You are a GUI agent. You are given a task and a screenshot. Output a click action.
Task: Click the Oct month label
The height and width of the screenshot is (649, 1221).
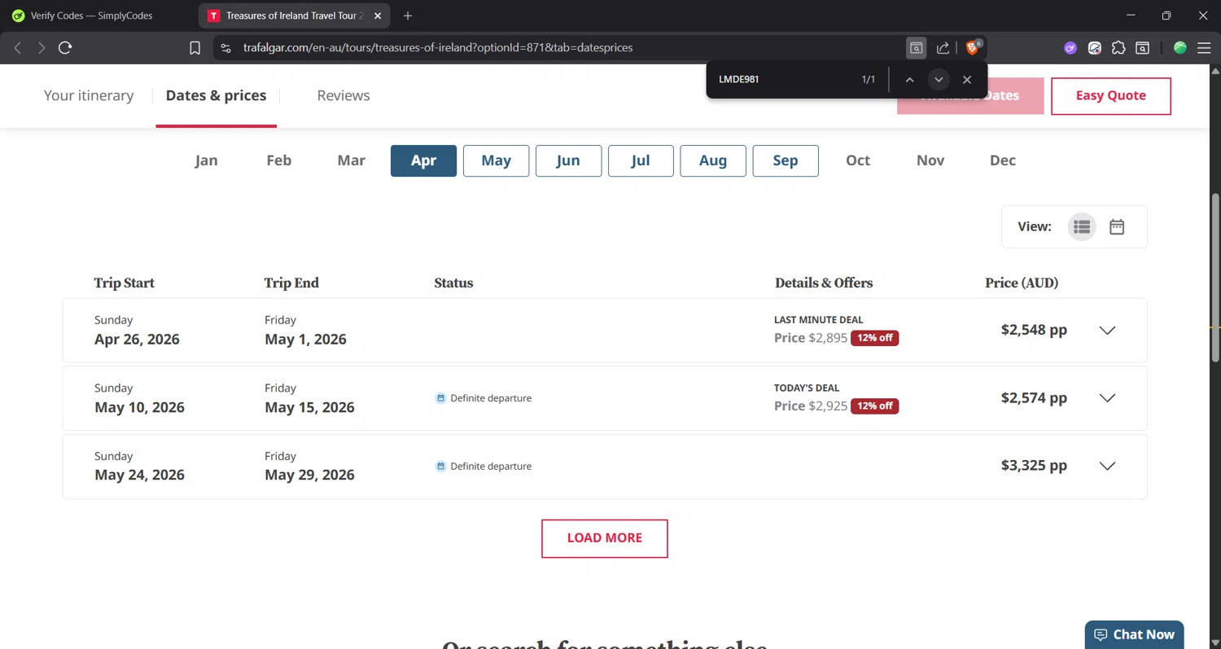(858, 160)
